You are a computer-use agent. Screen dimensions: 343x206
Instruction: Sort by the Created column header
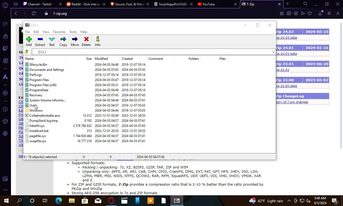tap(133, 59)
